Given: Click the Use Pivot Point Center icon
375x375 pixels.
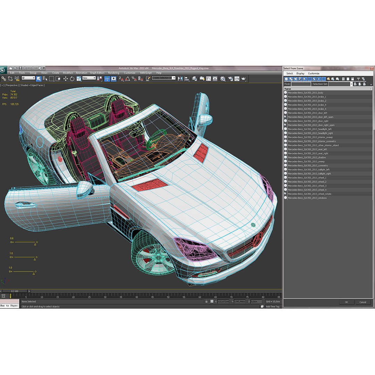Looking at the screenshot, I should click(x=100, y=78).
